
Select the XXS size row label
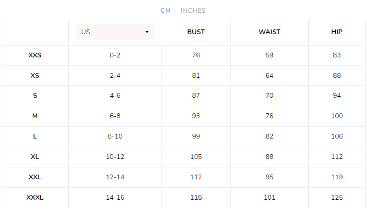pos(35,55)
